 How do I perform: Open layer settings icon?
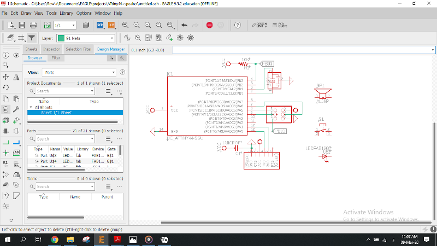coord(10,38)
